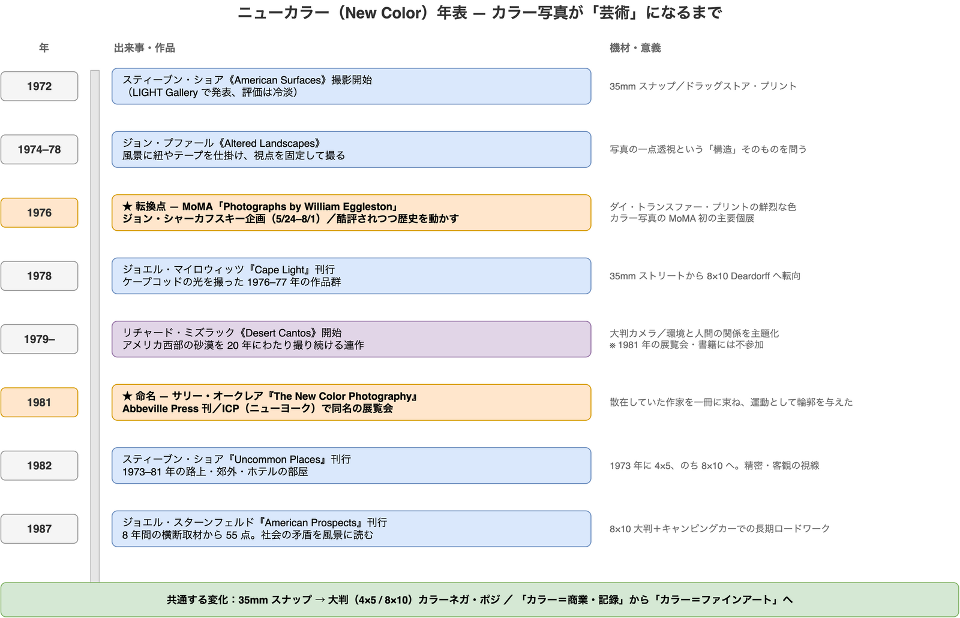
Task: Click the MoMA William Eggleston event box
Action: pos(351,213)
